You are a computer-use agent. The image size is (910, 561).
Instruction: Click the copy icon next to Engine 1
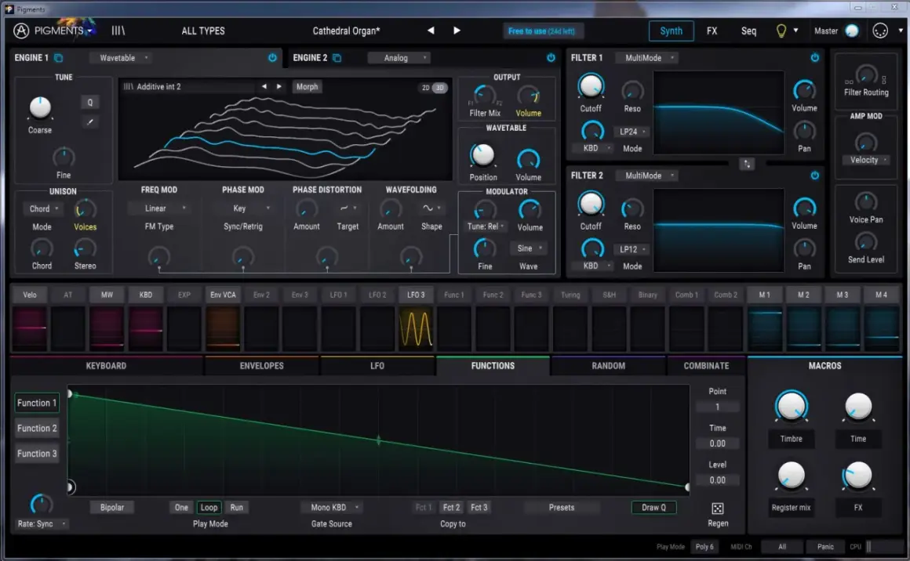point(59,58)
